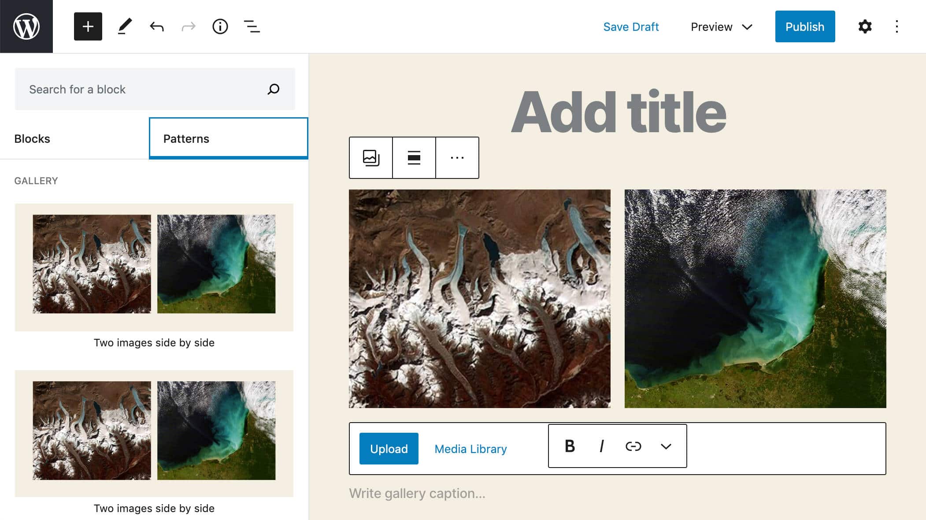Click the Block Settings gear icon

point(865,26)
